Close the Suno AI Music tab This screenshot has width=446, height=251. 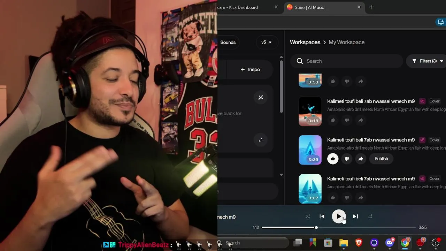(x=359, y=7)
